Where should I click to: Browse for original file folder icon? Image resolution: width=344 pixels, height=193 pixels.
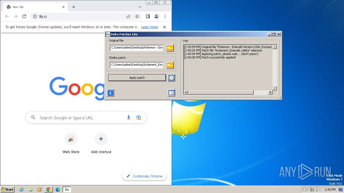[170, 48]
